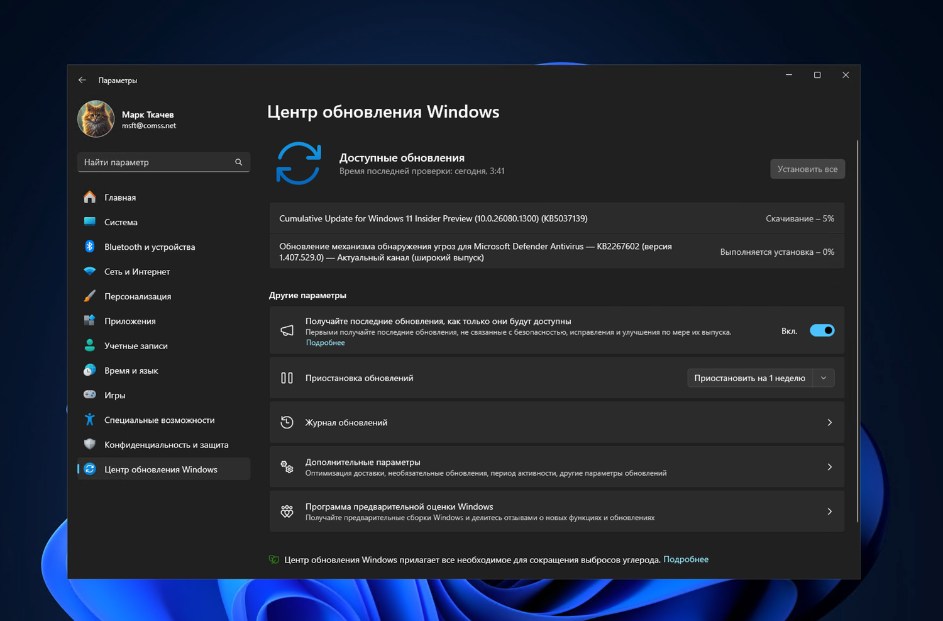Open Специальные возможности section

163,420
